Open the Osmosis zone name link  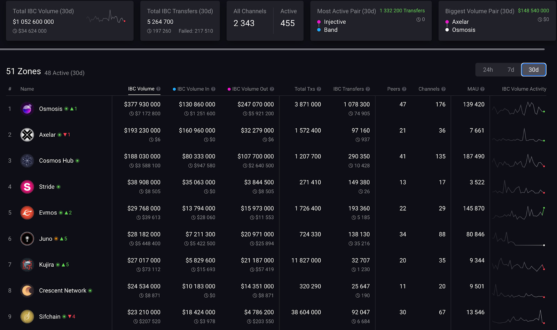51,109
